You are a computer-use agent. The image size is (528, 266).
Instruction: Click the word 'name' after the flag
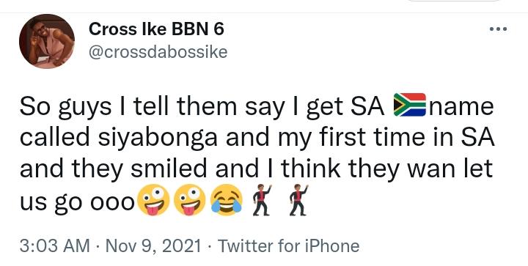[x=461, y=106]
